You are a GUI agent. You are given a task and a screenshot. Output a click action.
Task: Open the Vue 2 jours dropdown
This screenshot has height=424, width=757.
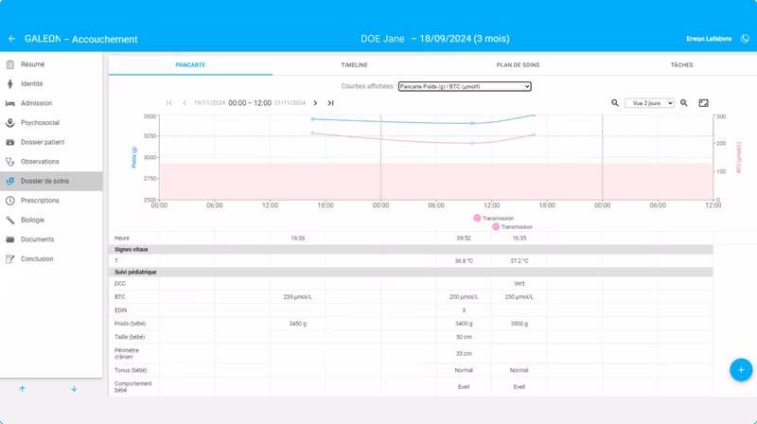tap(649, 103)
